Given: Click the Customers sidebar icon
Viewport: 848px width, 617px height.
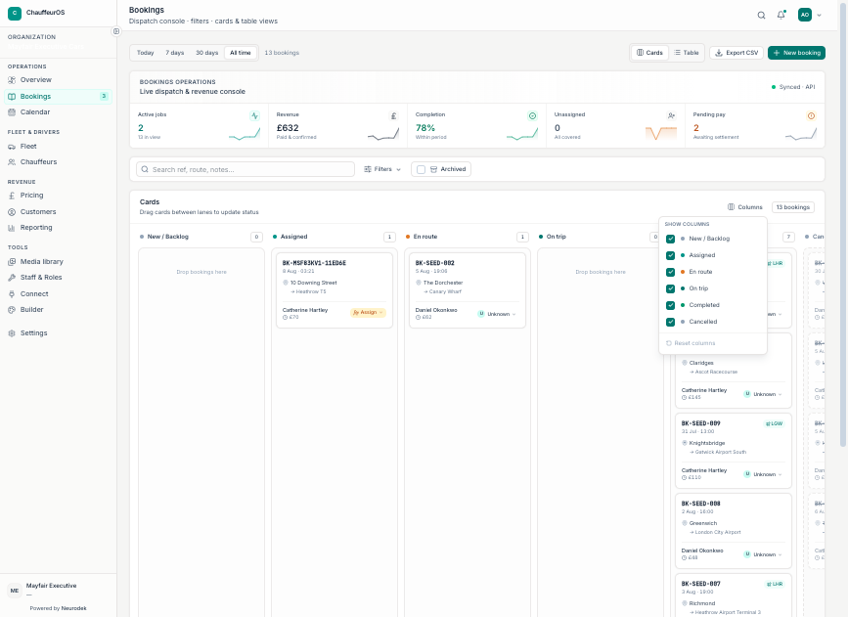Looking at the screenshot, I should pyautogui.click(x=12, y=212).
